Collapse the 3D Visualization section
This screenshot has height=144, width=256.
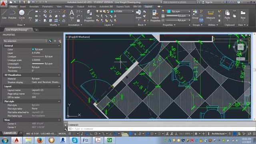(x=59, y=75)
